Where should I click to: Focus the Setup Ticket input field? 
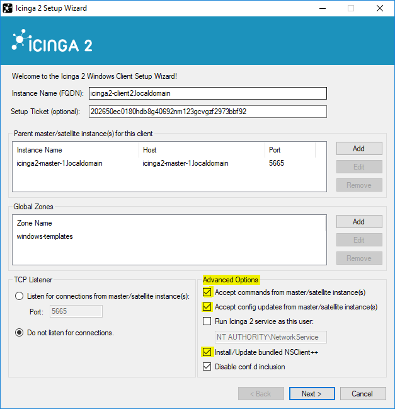point(207,112)
